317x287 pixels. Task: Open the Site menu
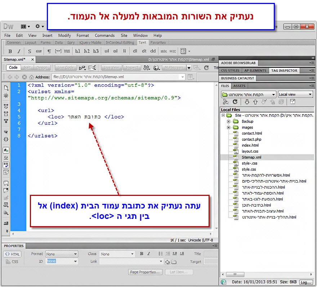point(124,35)
